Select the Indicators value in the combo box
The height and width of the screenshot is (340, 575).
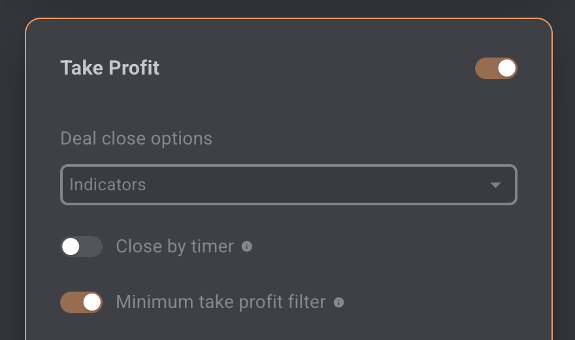(107, 184)
